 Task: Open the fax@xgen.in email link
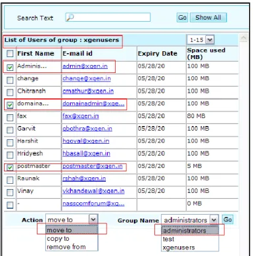point(81,116)
